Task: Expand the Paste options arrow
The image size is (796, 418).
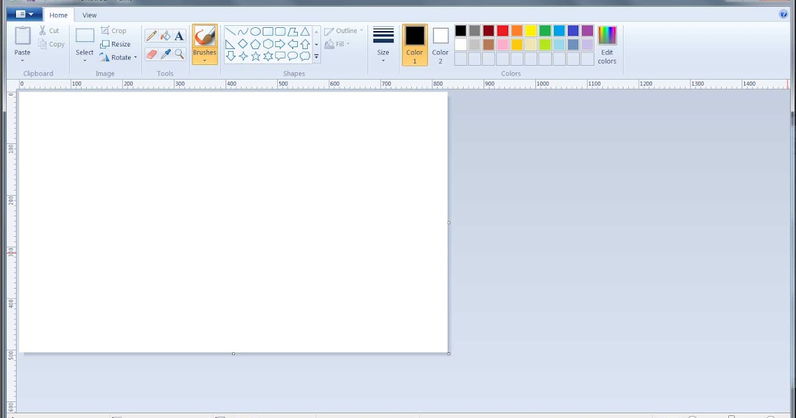Action: coord(23,60)
